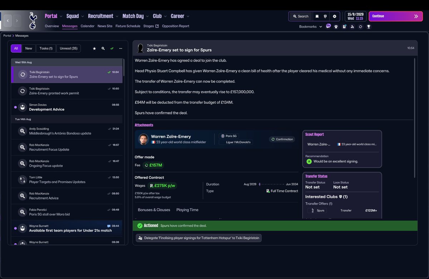Click the transfer arrows icon in Bookmarks bar
Screen dimensions: 429x279
point(360,26)
